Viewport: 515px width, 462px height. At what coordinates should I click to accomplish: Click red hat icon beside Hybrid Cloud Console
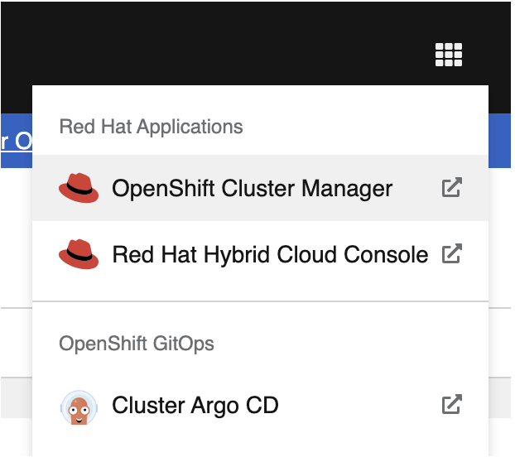click(x=79, y=254)
